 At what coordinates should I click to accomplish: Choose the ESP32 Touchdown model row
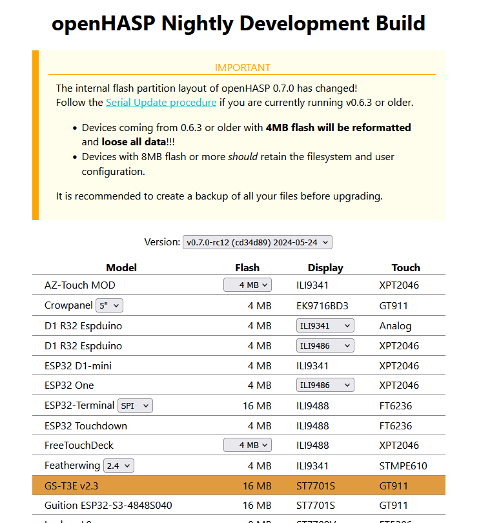86,426
